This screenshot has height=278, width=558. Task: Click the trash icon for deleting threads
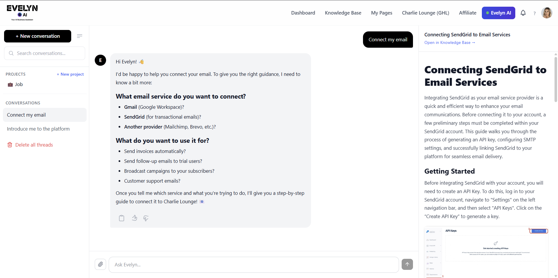coord(10,145)
